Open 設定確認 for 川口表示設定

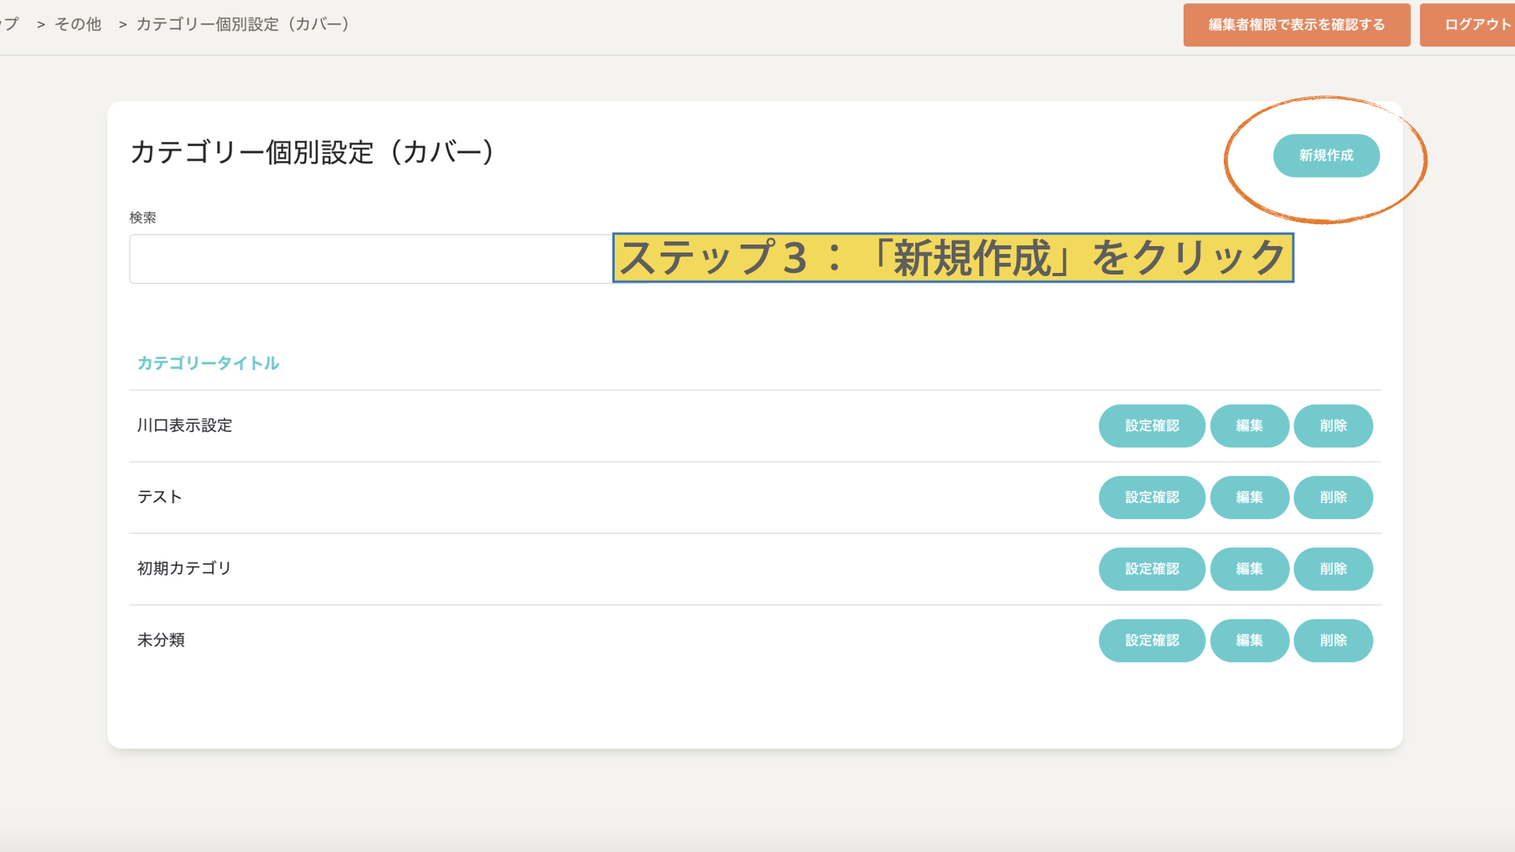(1151, 426)
